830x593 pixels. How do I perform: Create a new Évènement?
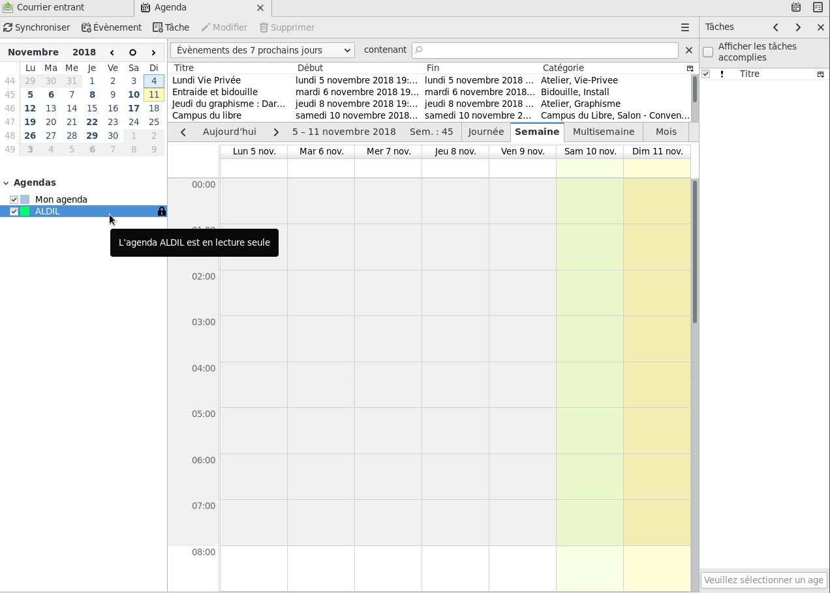tap(112, 27)
